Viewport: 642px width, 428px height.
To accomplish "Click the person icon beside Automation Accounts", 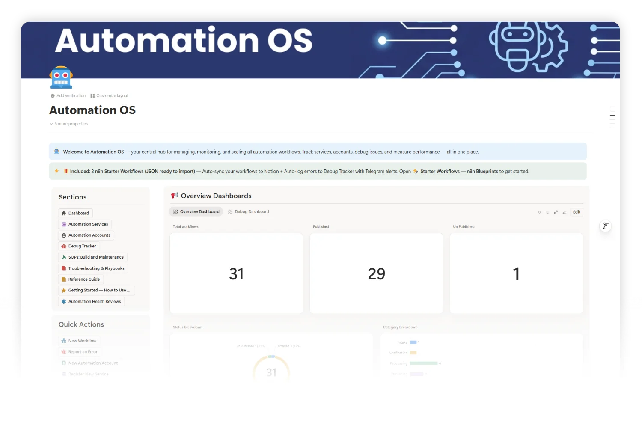I will tap(64, 235).
